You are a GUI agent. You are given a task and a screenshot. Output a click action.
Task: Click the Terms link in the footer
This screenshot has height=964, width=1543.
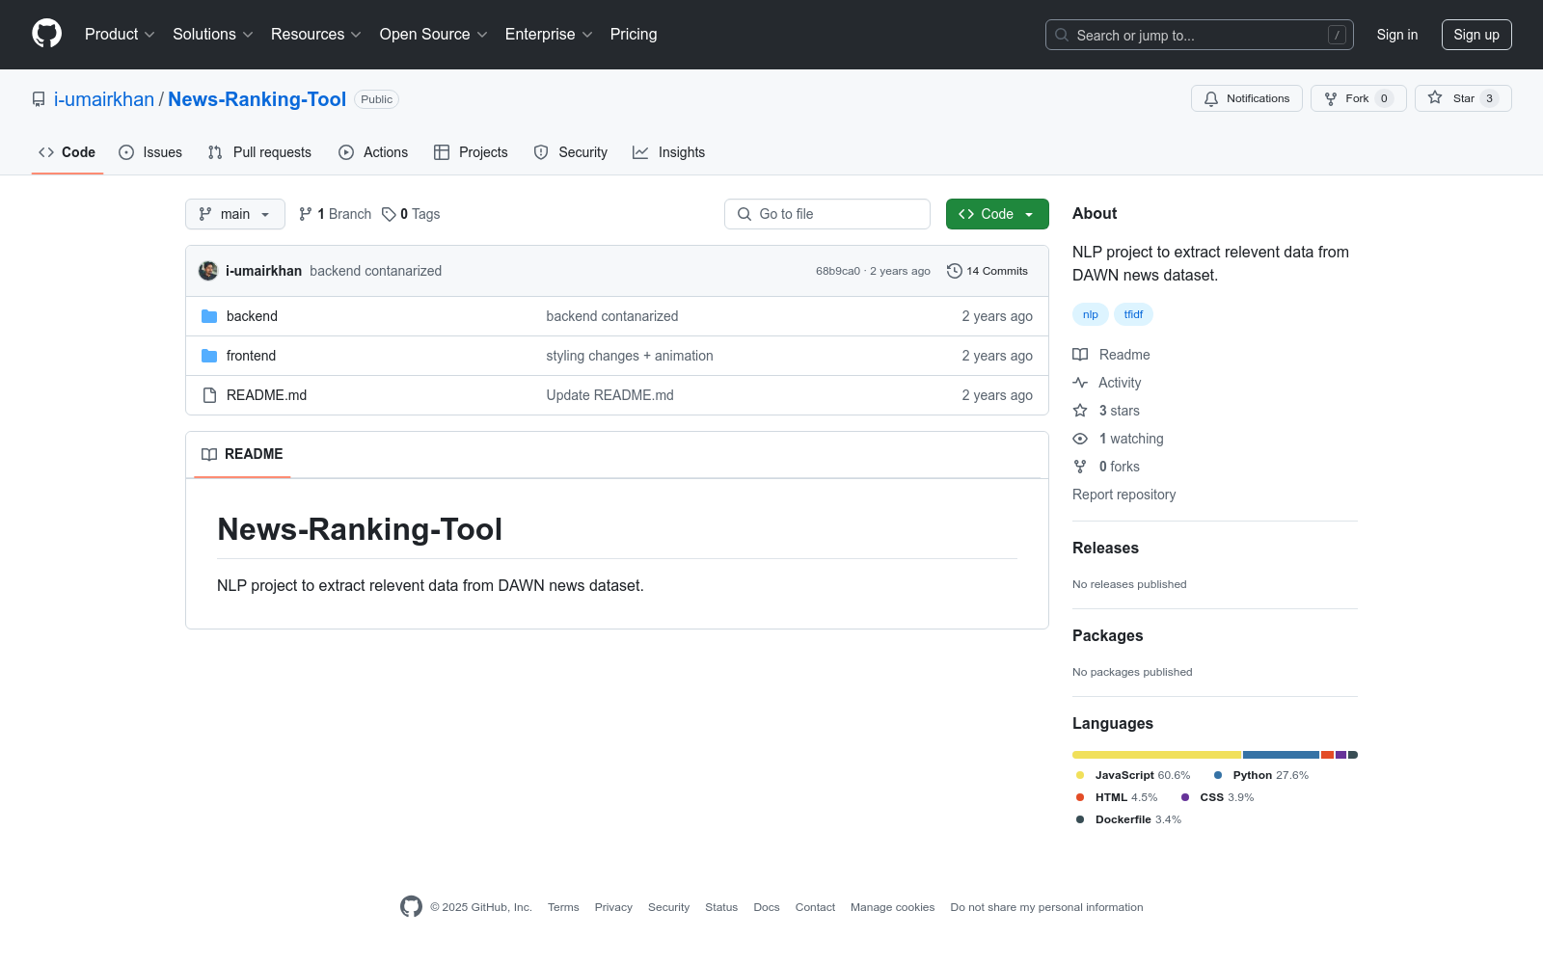click(x=563, y=907)
